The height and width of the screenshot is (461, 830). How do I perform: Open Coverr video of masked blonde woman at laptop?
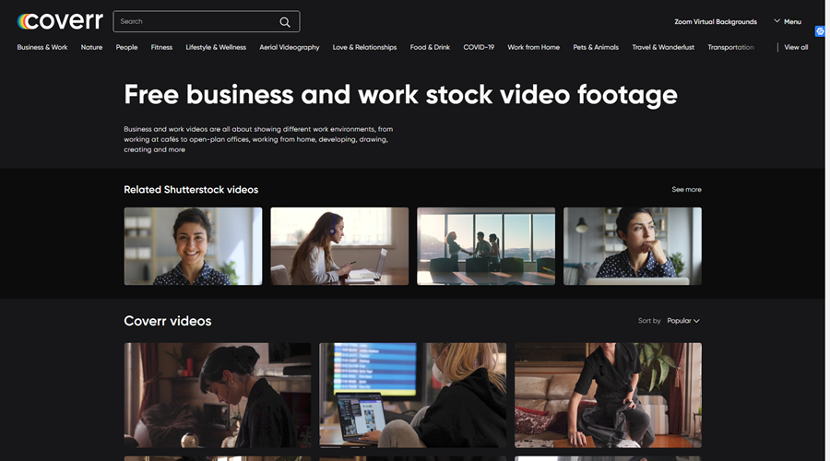tap(412, 395)
